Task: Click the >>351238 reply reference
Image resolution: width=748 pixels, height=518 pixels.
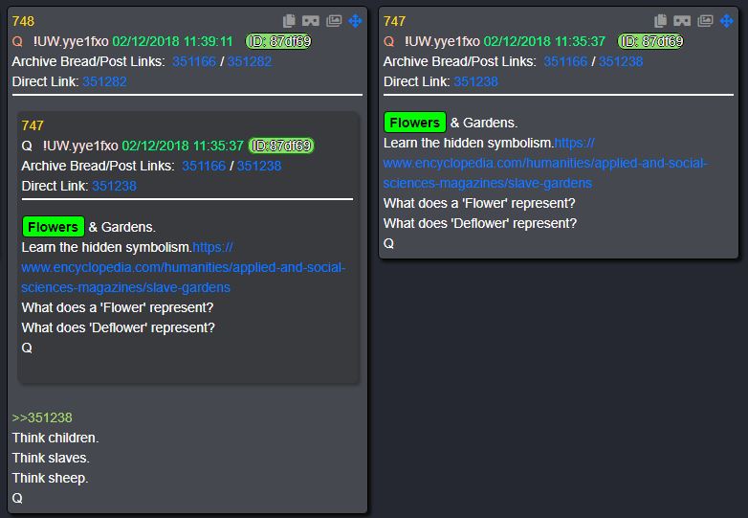Action: point(42,417)
